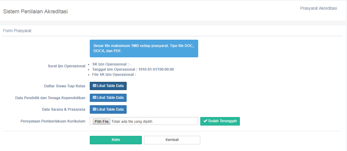This screenshot has width=347, height=151.
Task: Click table icon beside Daftar Siswa Tiap Kelas
Action: coord(94,86)
